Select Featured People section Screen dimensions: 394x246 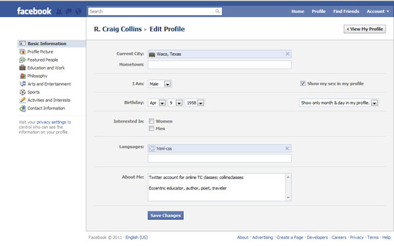(43, 60)
